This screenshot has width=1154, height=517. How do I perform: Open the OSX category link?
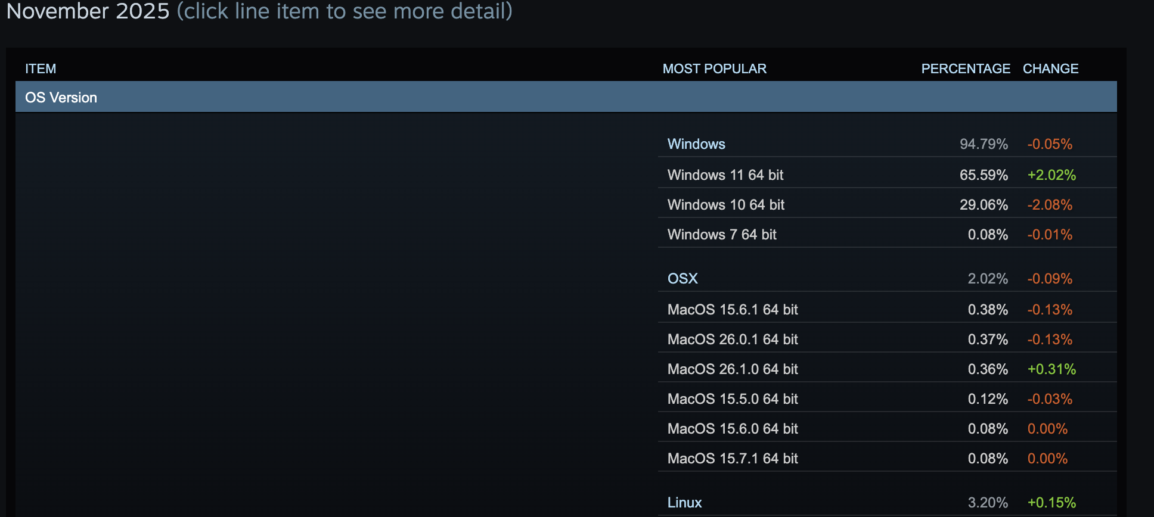click(682, 279)
